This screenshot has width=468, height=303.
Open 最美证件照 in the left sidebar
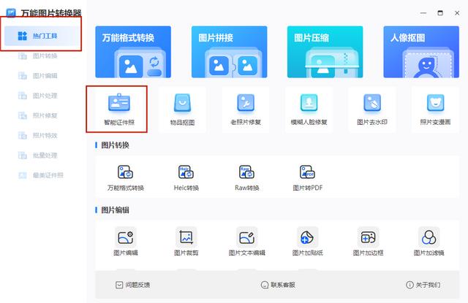42,175
